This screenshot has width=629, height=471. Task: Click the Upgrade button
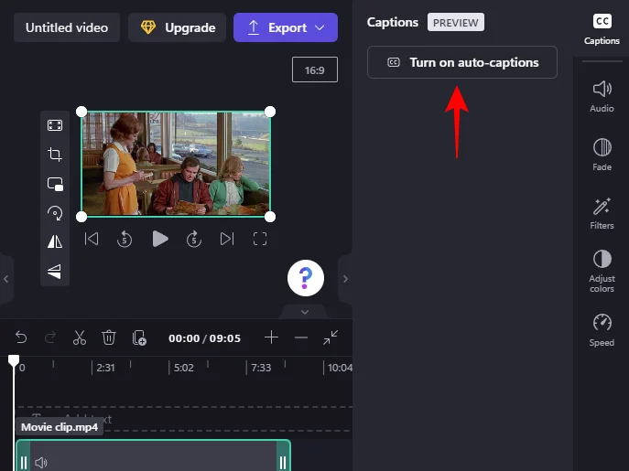[x=177, y=27]
